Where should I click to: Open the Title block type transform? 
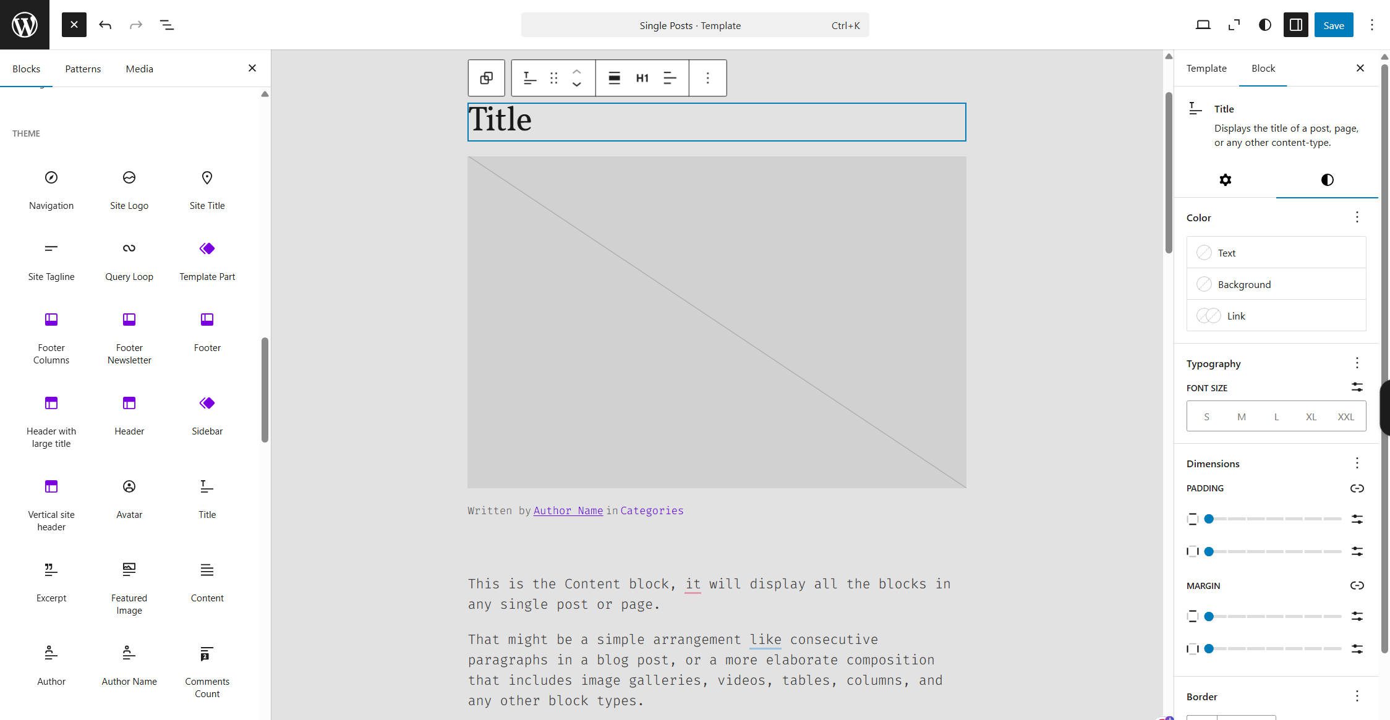(530, 78)
